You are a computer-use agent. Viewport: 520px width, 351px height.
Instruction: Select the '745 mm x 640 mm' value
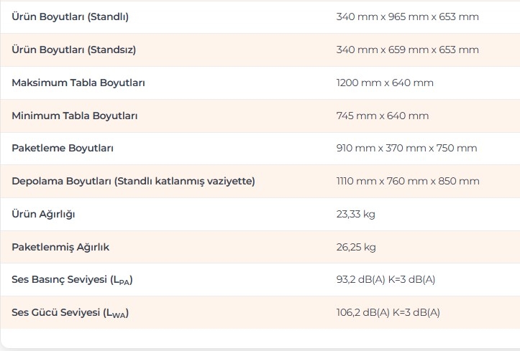[x=382, y=116]
